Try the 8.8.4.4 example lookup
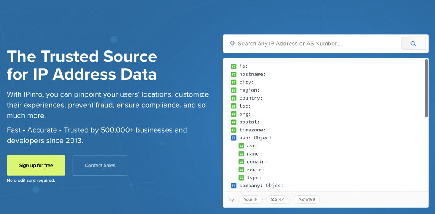This screenshot has height=214, width=435. (278, 199)
